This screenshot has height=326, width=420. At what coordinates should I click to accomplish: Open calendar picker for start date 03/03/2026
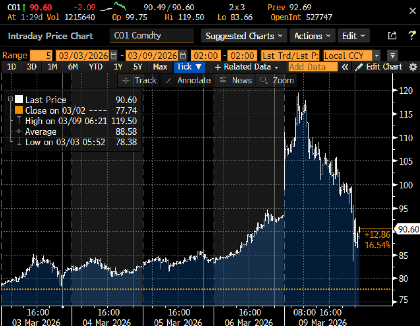pyautogui.click(x=114, y=56)
